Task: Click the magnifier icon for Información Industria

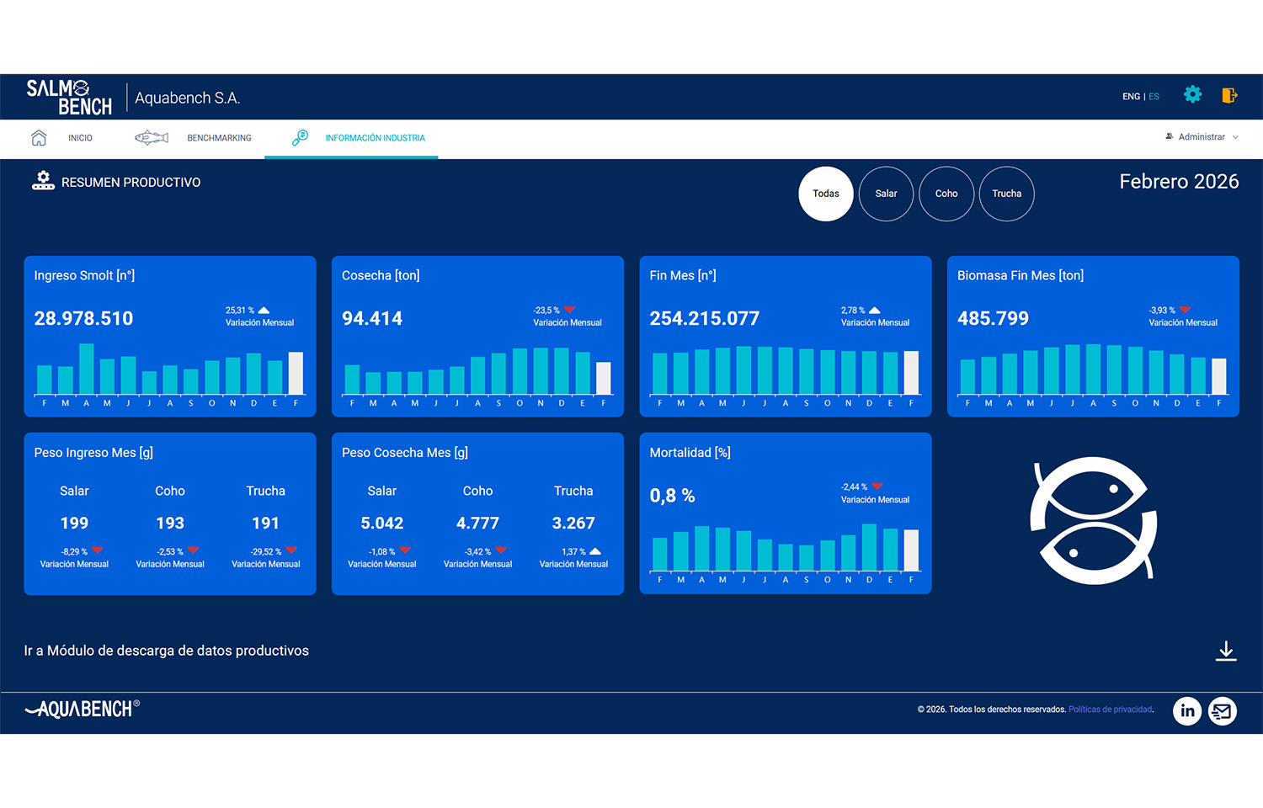Action: pyautogui.click(x=300, y=137)
